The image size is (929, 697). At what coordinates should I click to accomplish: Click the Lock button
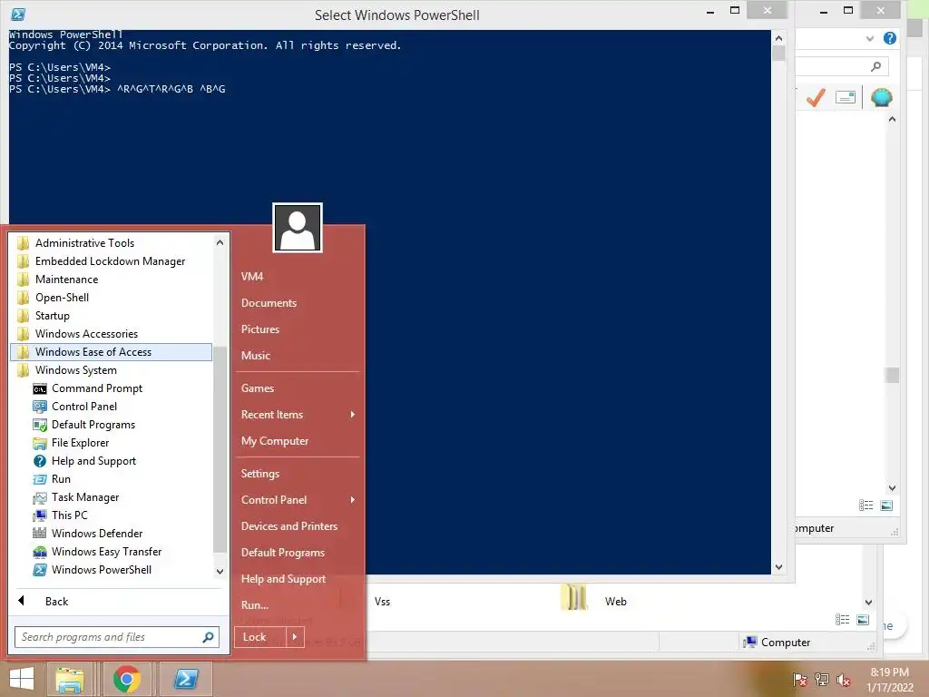click(x=260, y=637)
